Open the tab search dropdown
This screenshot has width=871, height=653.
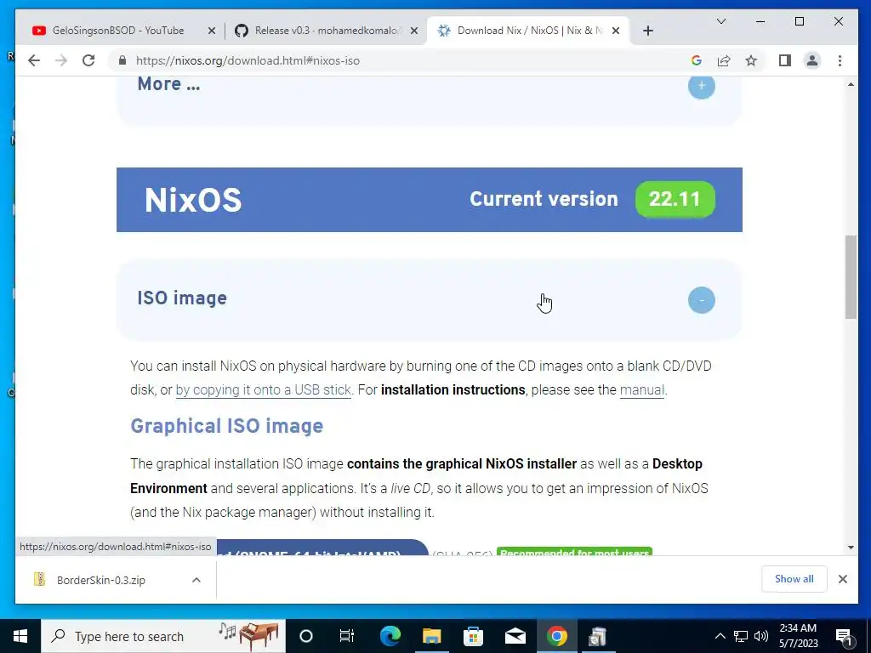pyautogui.click(x=721, y=21)
